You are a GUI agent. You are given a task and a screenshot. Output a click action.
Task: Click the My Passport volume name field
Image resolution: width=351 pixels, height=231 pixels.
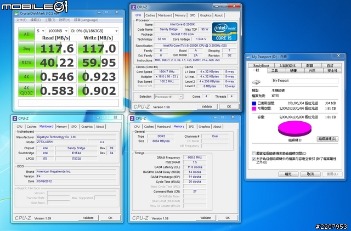pos(305,81)
